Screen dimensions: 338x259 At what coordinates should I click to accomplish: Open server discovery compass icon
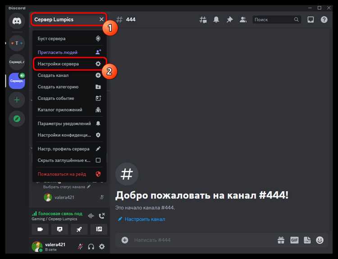(17, 119)
